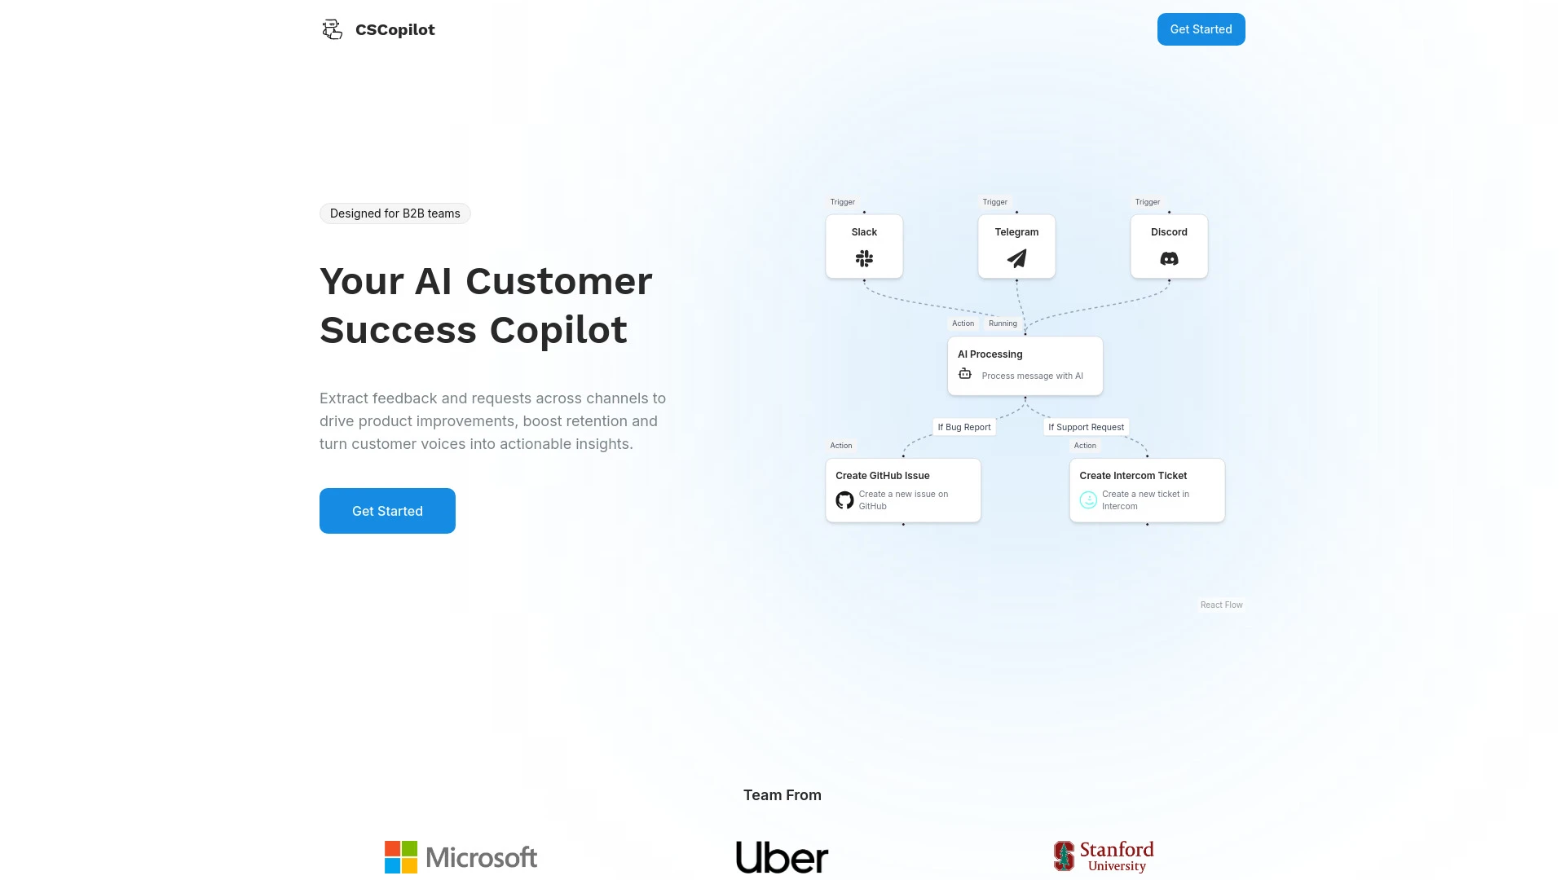1565x880 pixels.
Task: Select the React Flow label link
Action: point(1221,604)
